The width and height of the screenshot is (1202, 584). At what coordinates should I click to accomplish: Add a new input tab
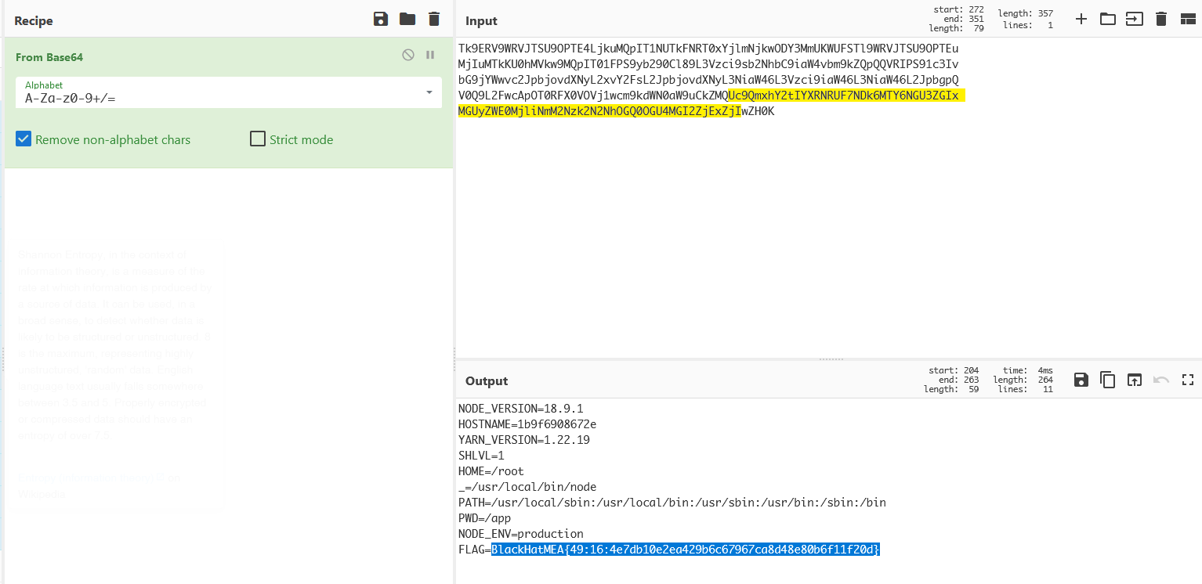[1081, 19]
